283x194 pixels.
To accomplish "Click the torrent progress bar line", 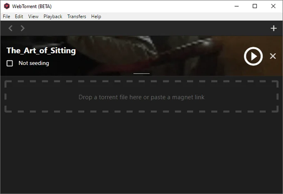I will 141,73.
